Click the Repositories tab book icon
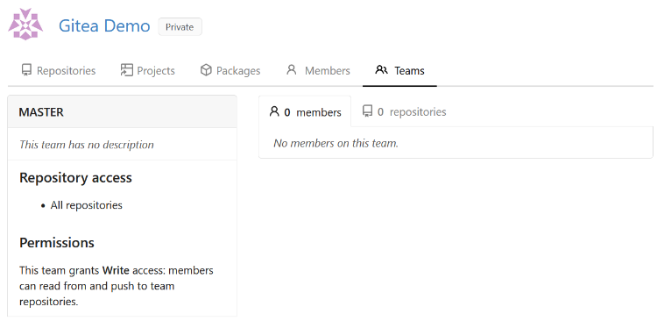The width and height of the screenshot is (657, 321). (x=26, y=70)
